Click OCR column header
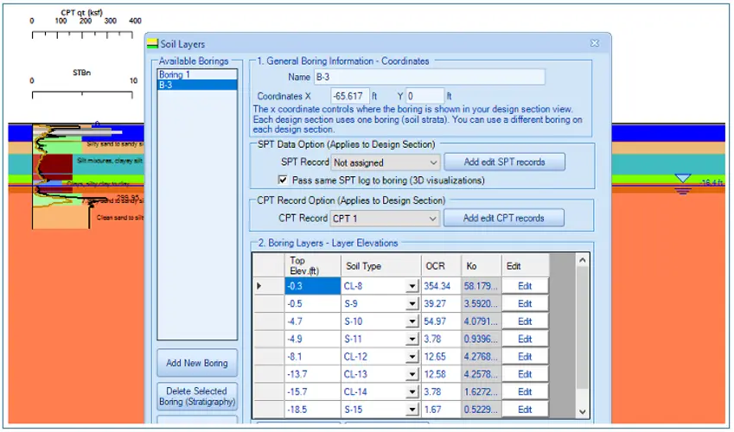The image size is (734, 432). (x=441, y=265)
